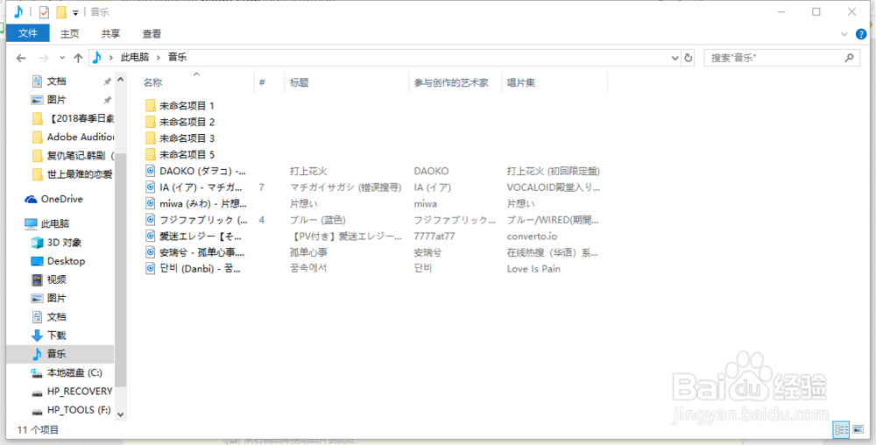This screenshot has width=876, height=445.
Task: Switch to the 共享 ribbon tab
Action: pyautogui.click(x=110, y=33)
